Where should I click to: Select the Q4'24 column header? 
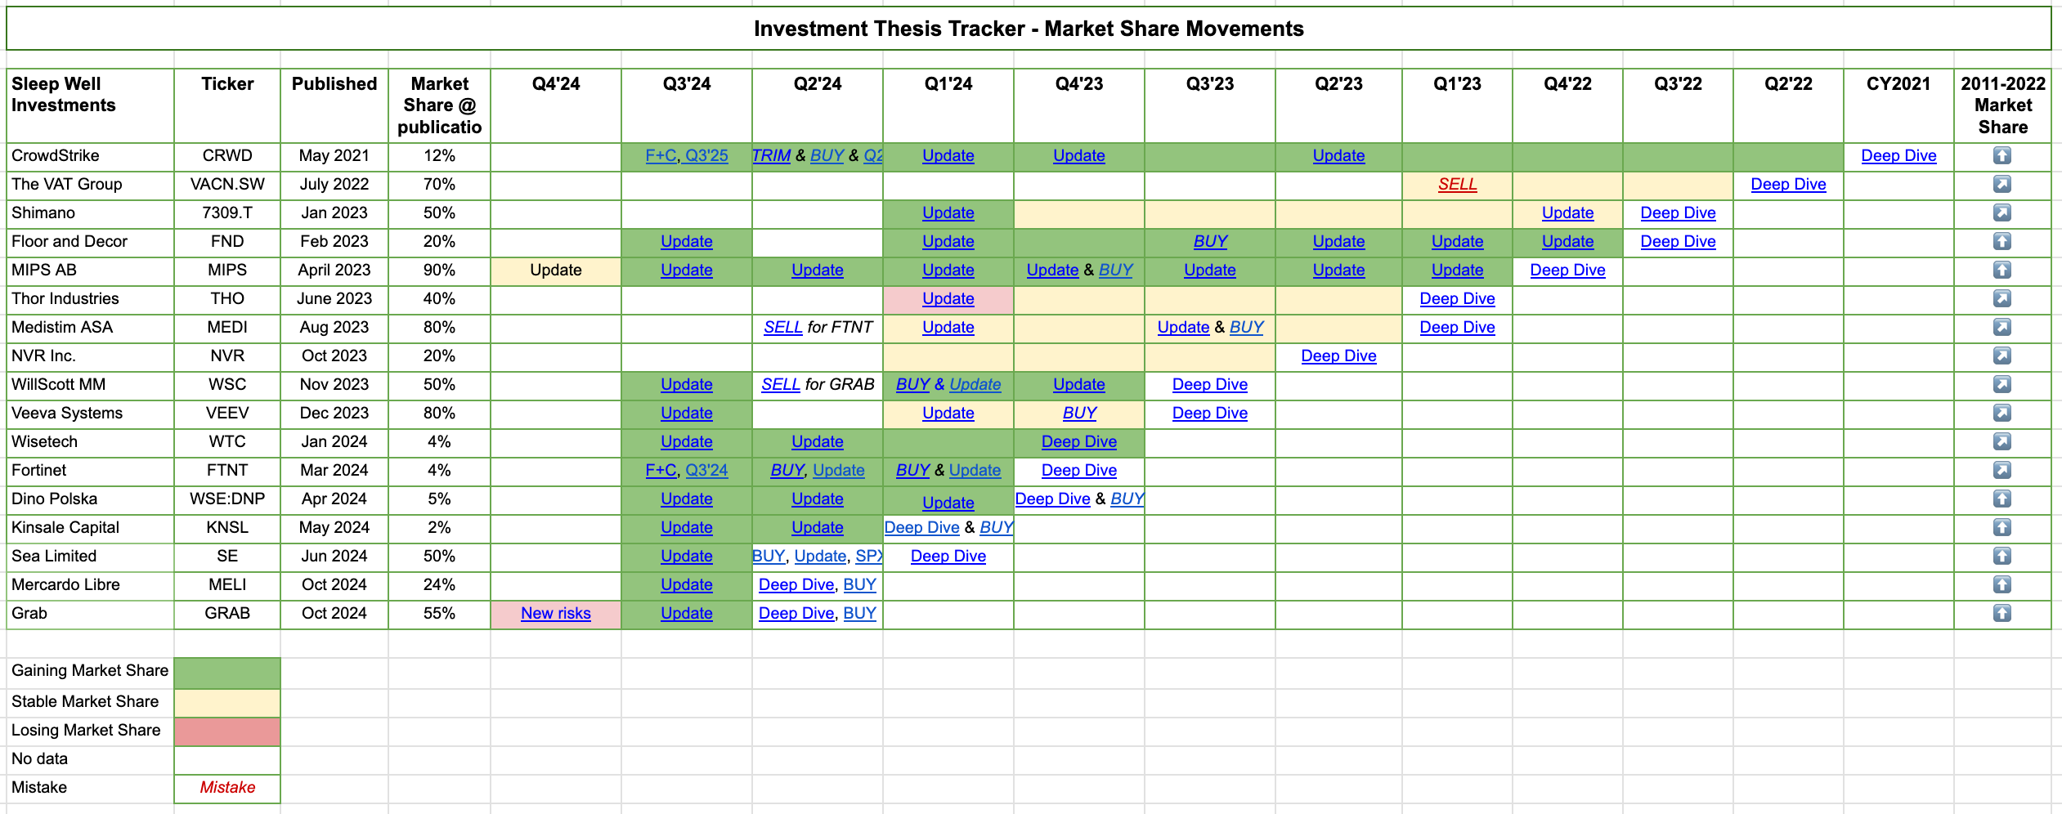[x=556, y=105]
